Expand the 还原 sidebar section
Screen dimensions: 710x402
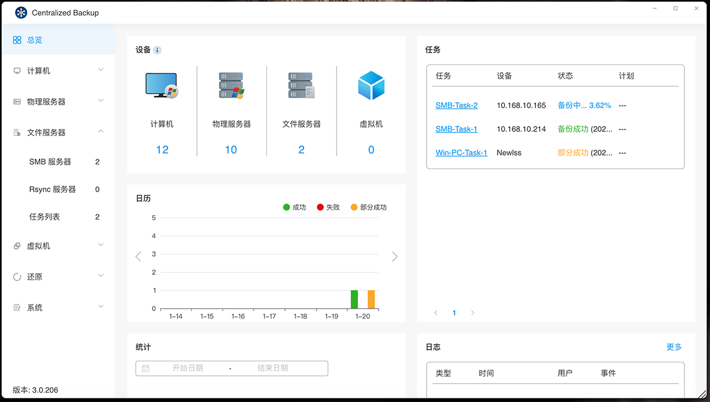(x=57, y=277)
